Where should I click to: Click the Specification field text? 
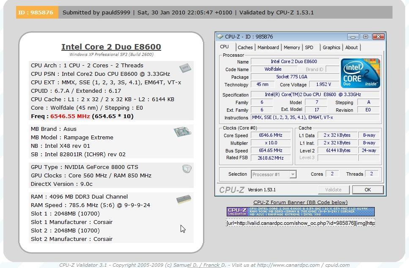click(x=315, y=94)
